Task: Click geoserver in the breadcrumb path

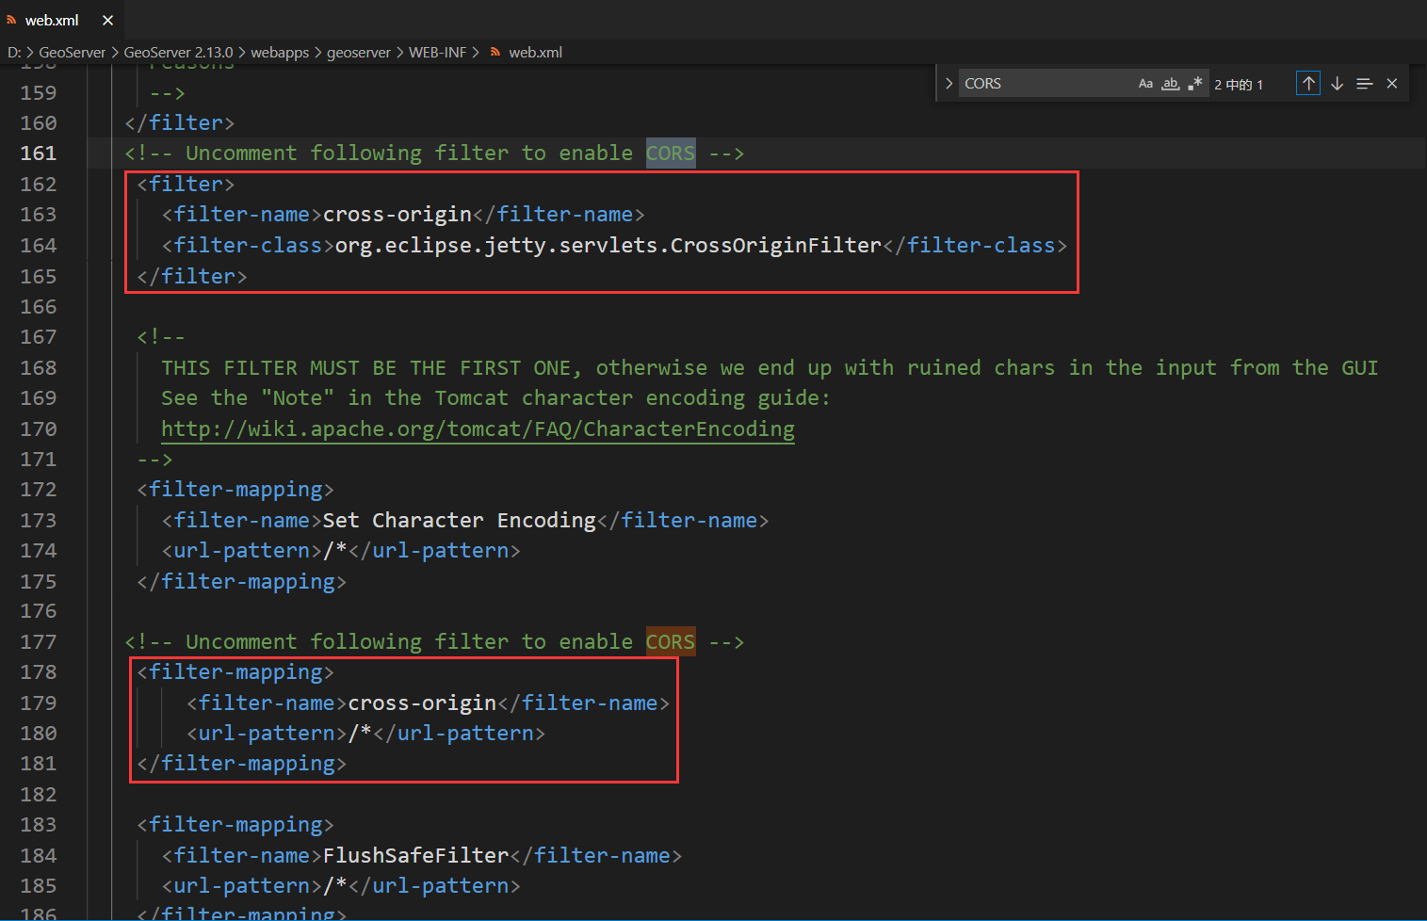Action: click(x=359, y=52)
